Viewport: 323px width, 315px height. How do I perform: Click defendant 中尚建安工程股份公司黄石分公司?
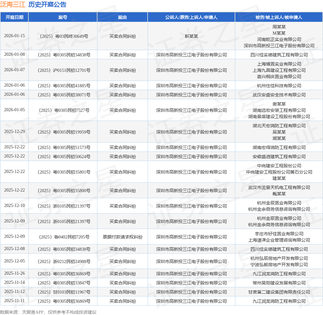[279, 172]
